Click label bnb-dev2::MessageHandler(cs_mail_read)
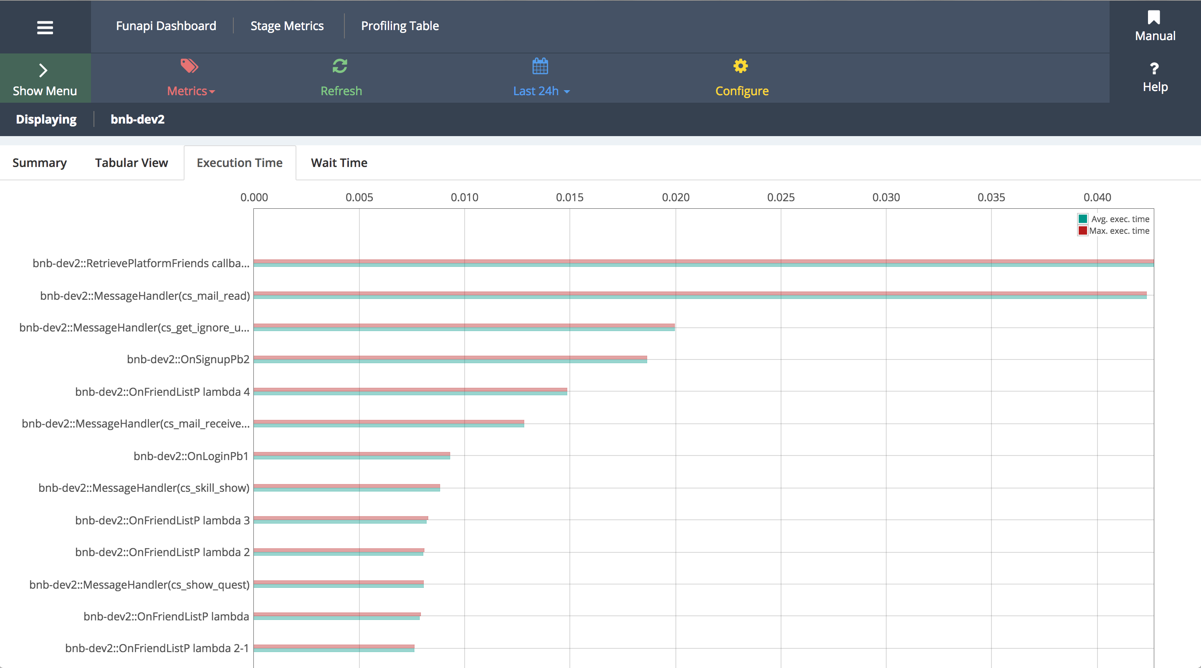 (x=145, y=296)
